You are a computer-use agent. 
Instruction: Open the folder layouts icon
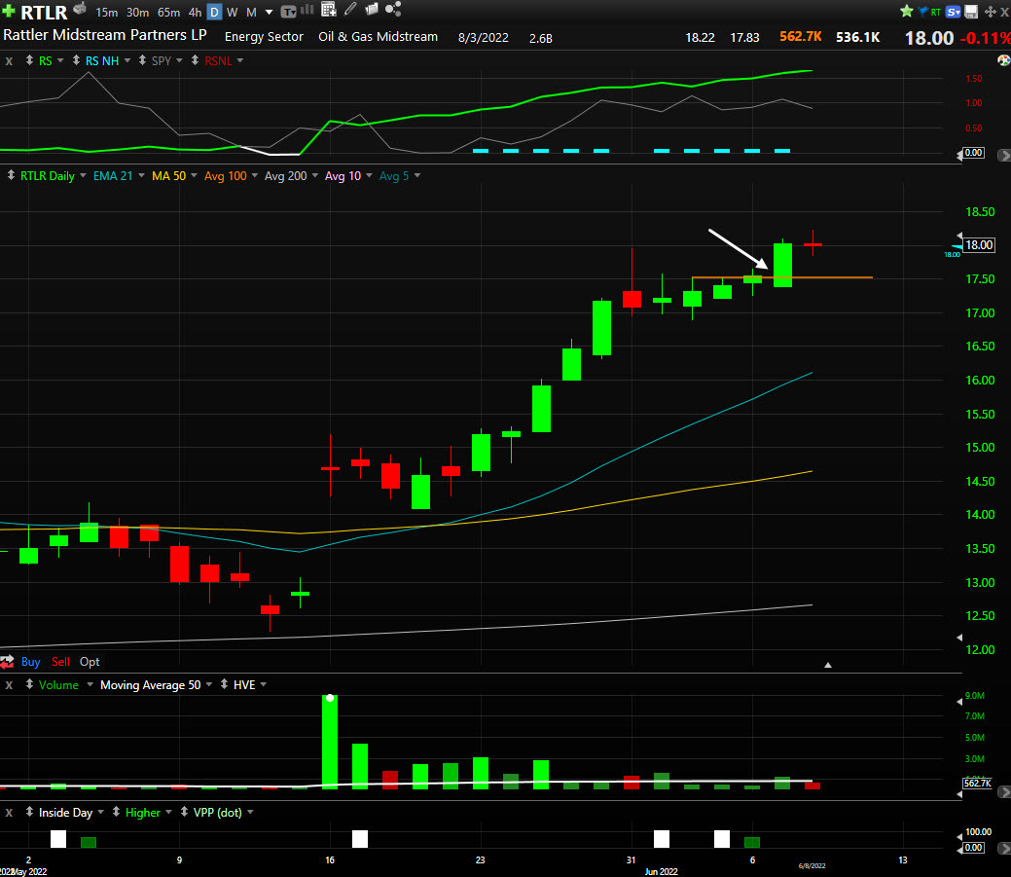coord(372,9)
